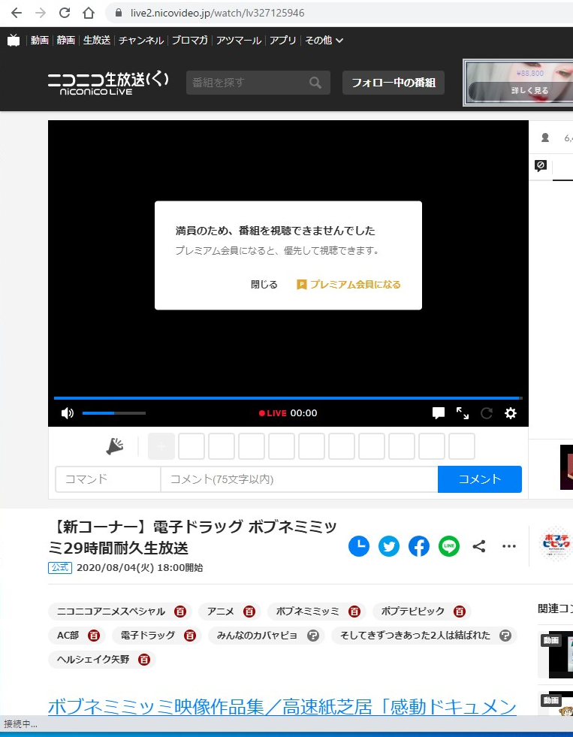This screenshot has width=573, height=737.
Task: Click the search magnifier icon
Action: tap(315, 83)
